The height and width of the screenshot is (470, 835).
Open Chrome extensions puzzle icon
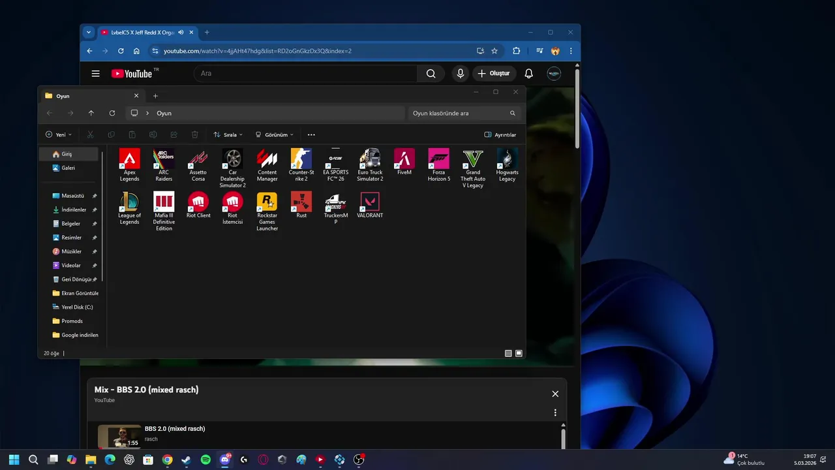(517, 51)
